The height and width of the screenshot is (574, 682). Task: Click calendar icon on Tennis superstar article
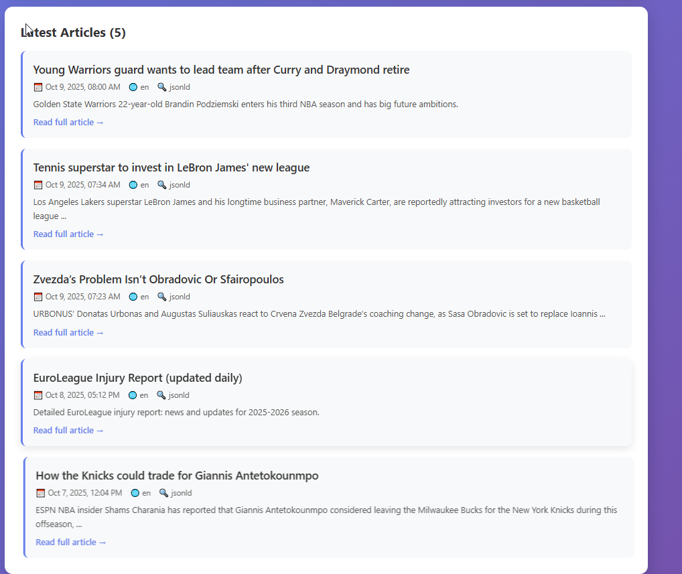click(x=38, y=185)
